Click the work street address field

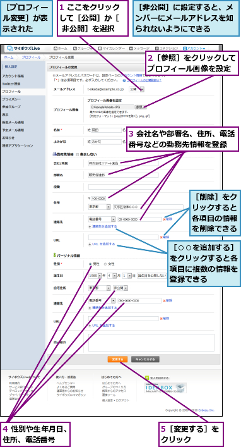click(x=148, y=207)
